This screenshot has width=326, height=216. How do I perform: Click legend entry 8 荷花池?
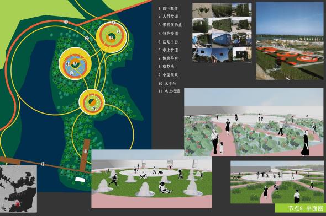(166, 67)
